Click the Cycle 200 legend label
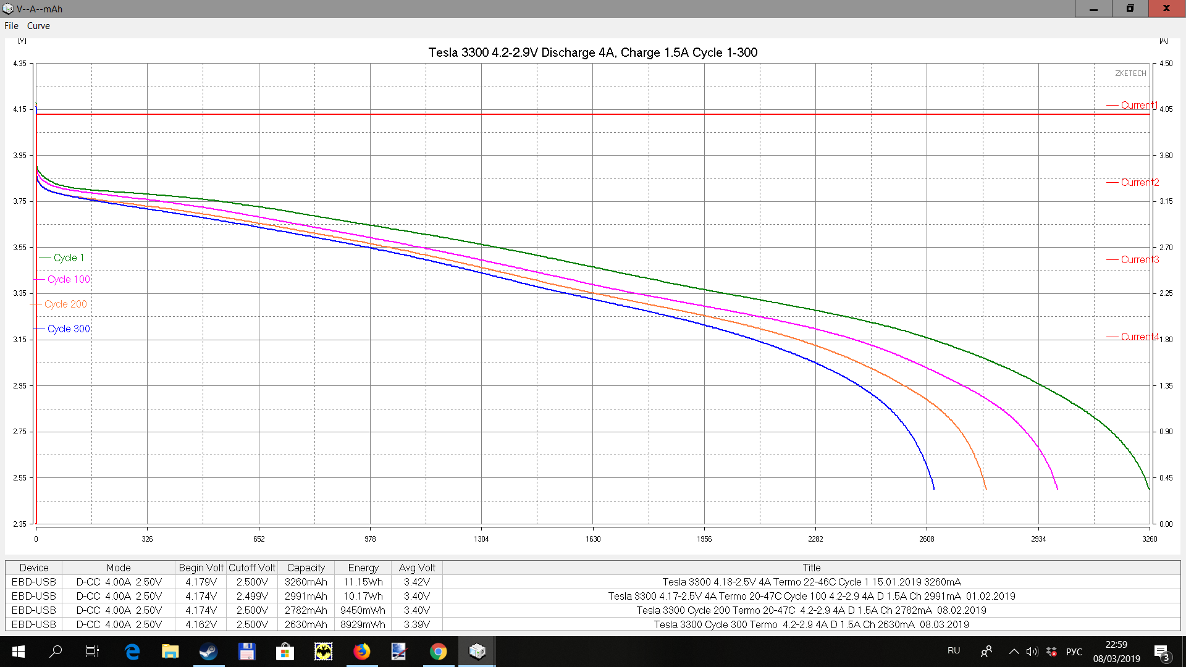Screen dimensions: 1186x667 (65, 304)
